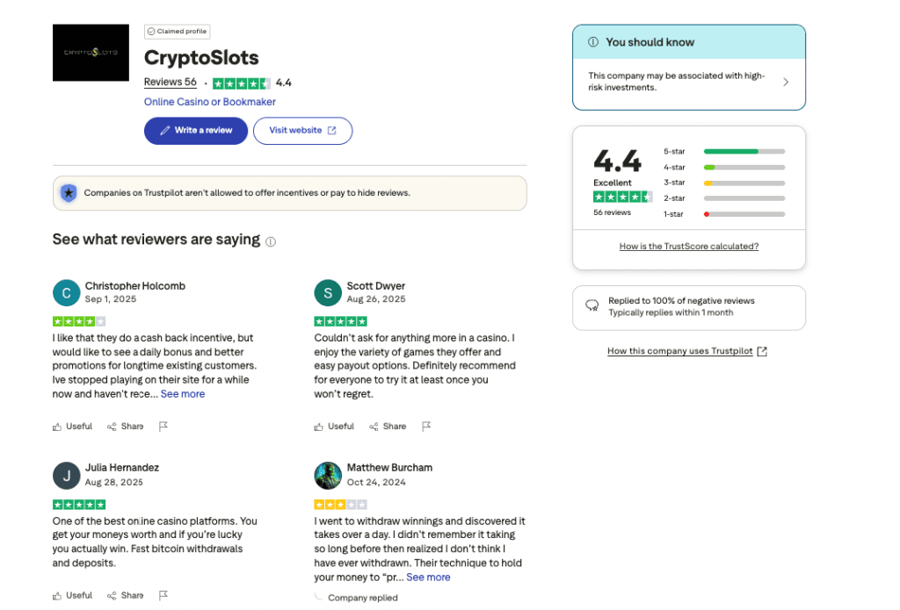The width and height of the screenshot is (900, 610).
Task: Click the 'Write a review' button
Action: [x=196, y=131]
